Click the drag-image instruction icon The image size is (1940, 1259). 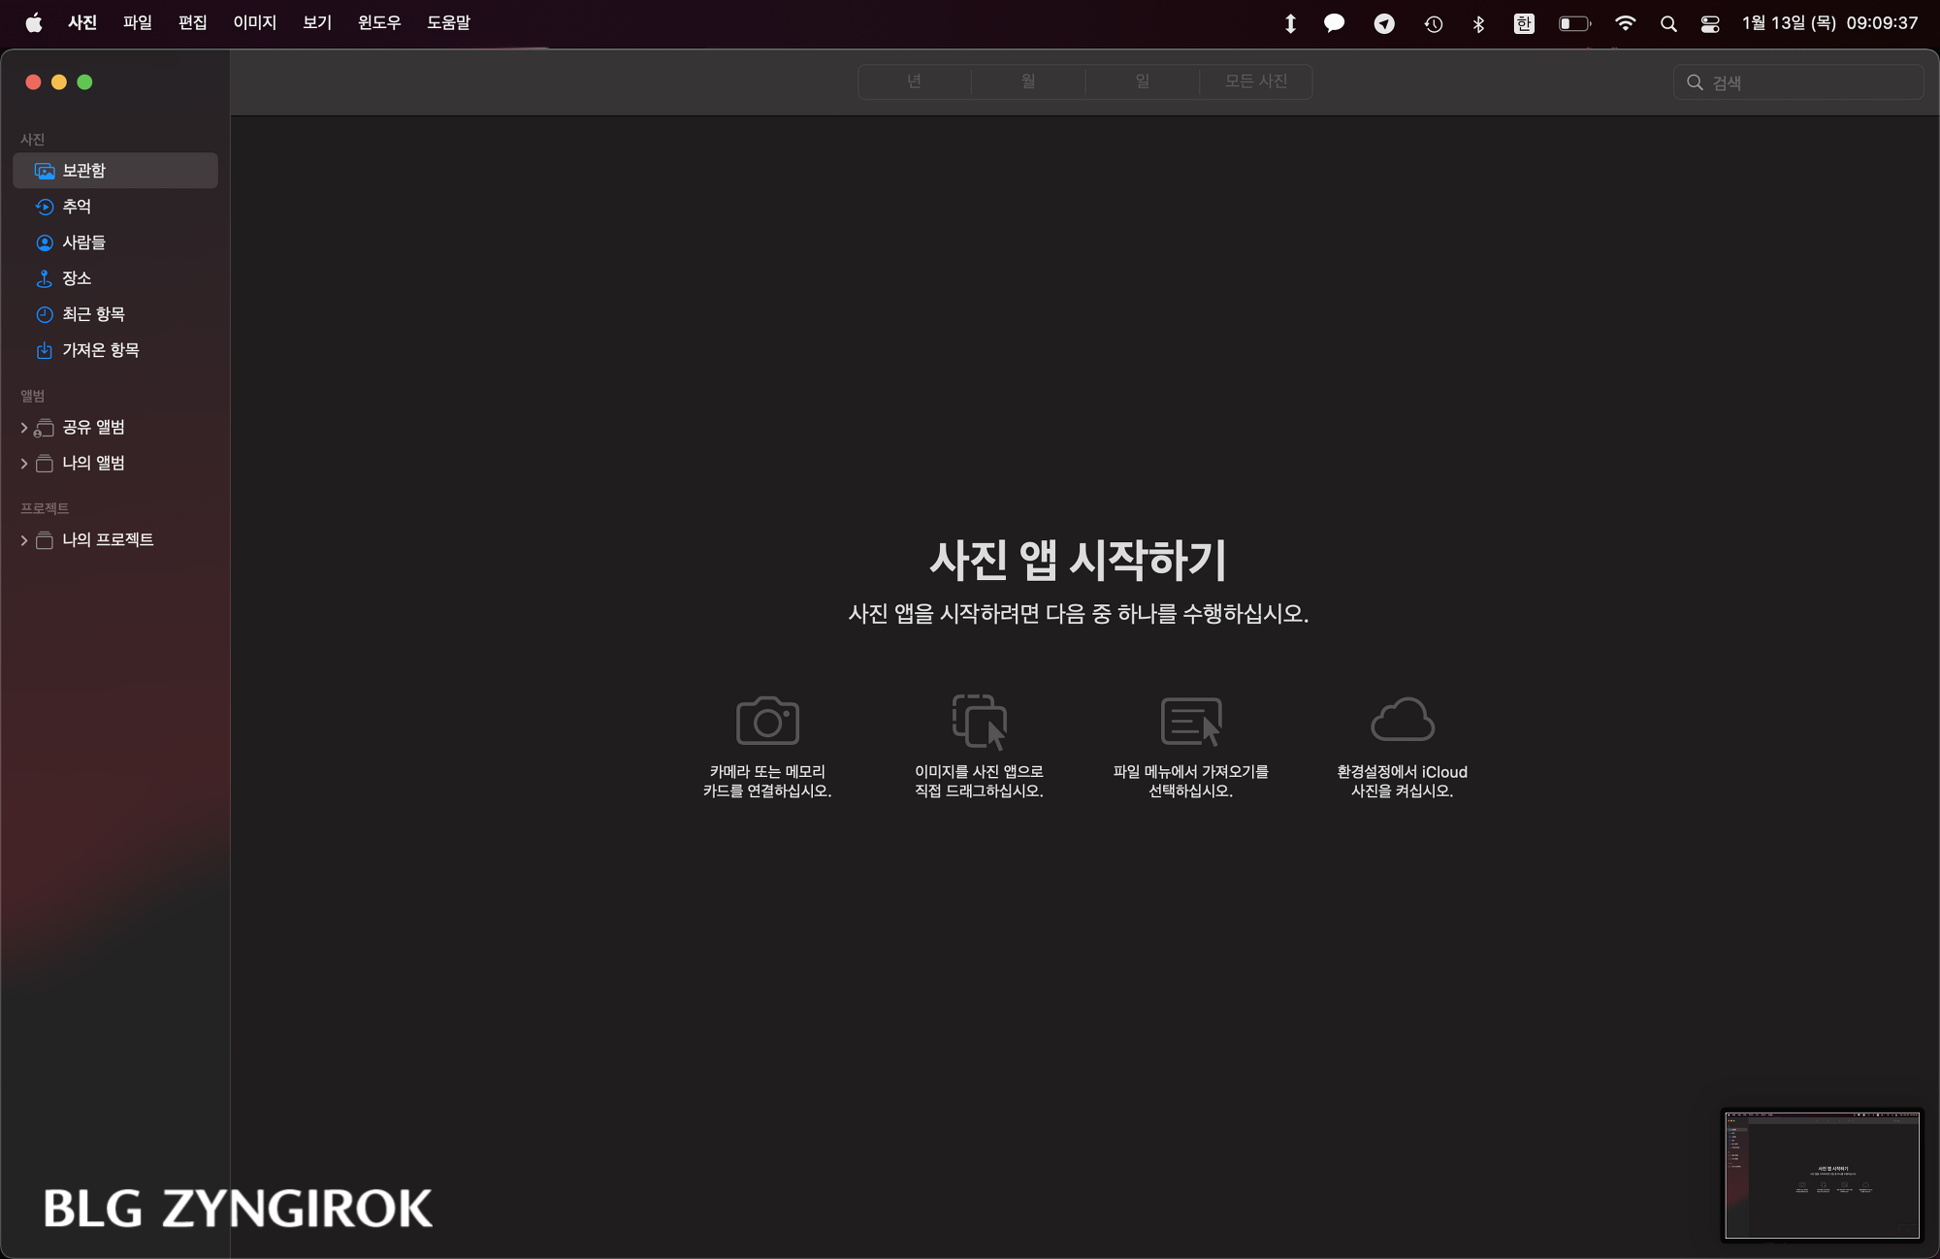979,720
